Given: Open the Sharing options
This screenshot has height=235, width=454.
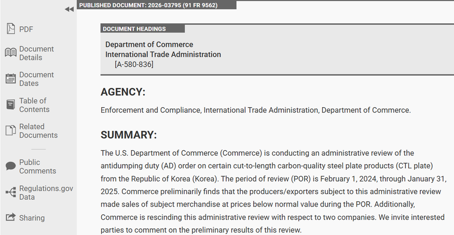Looking at the screenshot, I should [32, 218].
